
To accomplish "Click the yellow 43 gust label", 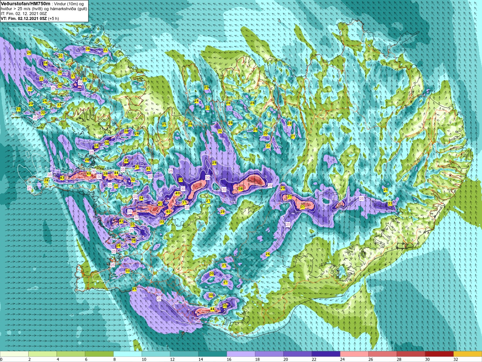I will tap(62, 178).
